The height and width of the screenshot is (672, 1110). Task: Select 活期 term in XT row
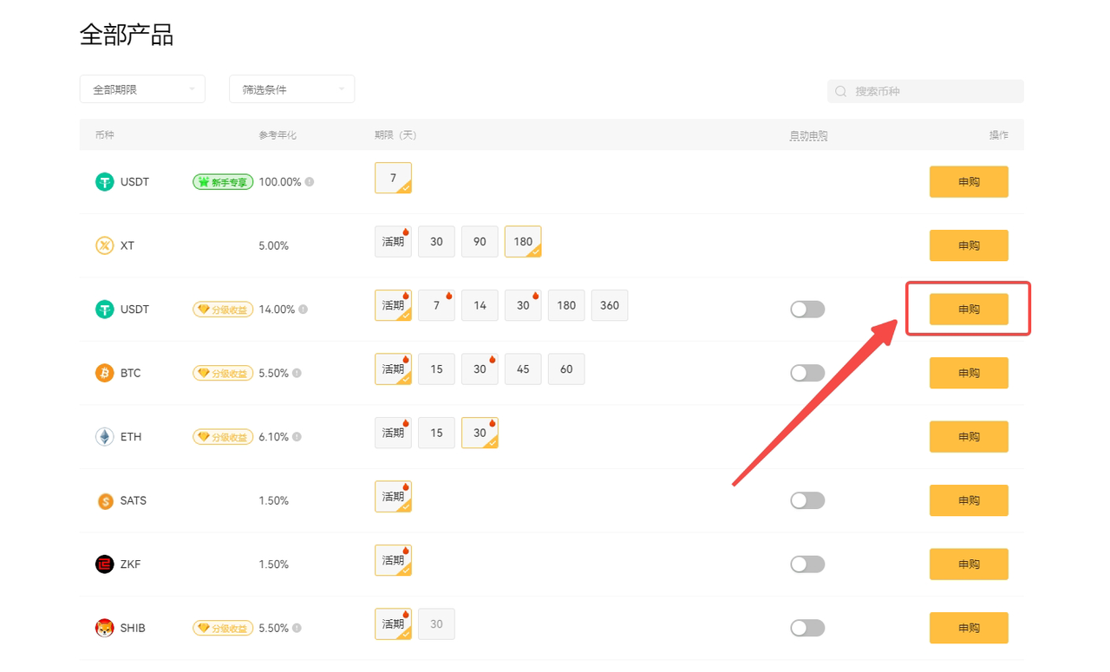click(x=393, y=242)
